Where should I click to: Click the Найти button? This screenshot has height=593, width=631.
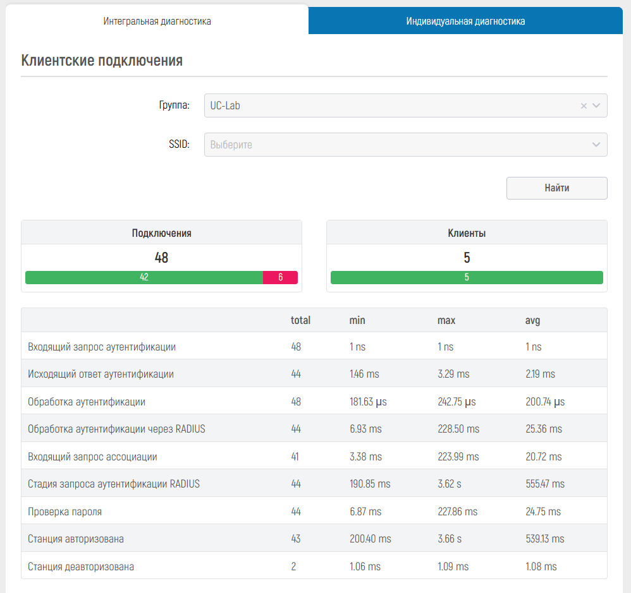pyautogui.click(x=557, y=188)
